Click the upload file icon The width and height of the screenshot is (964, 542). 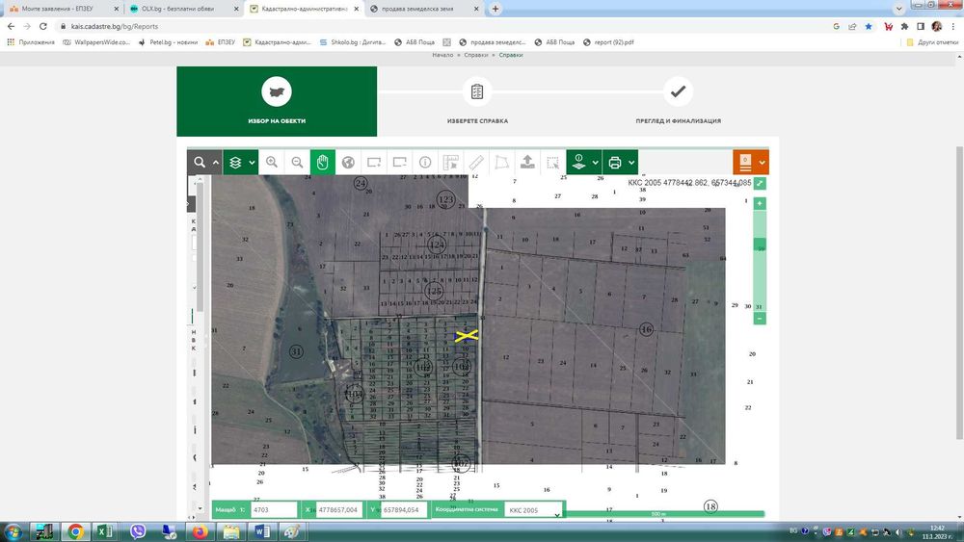point(527,163)
